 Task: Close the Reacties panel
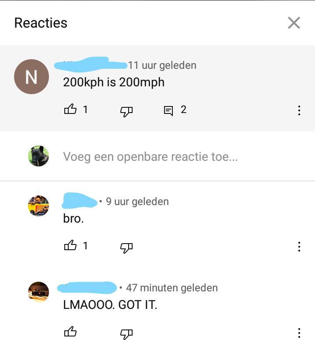294,23
